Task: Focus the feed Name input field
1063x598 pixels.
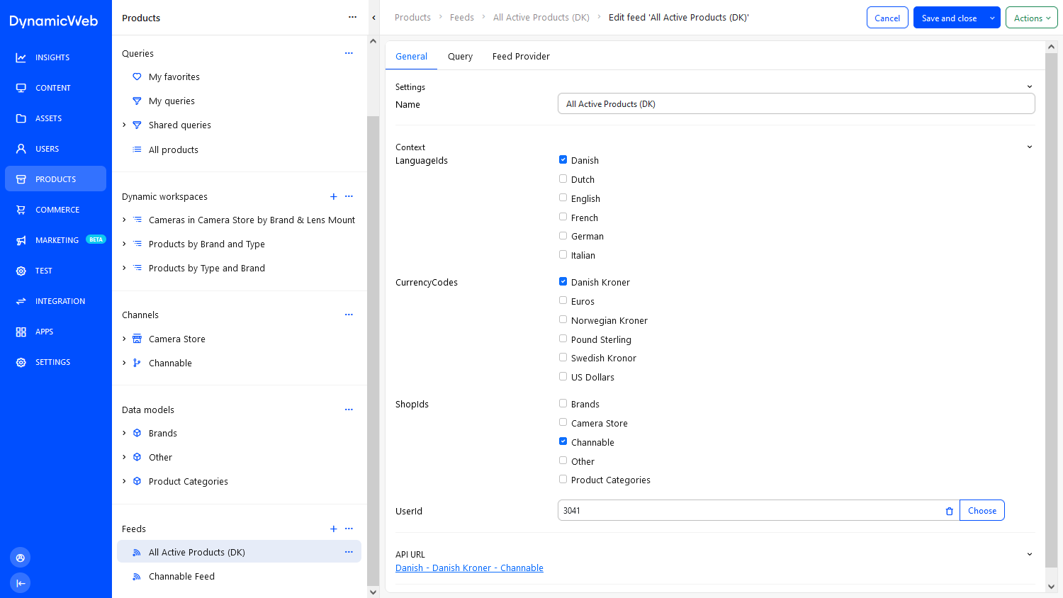Action: (x=796, y=103)
